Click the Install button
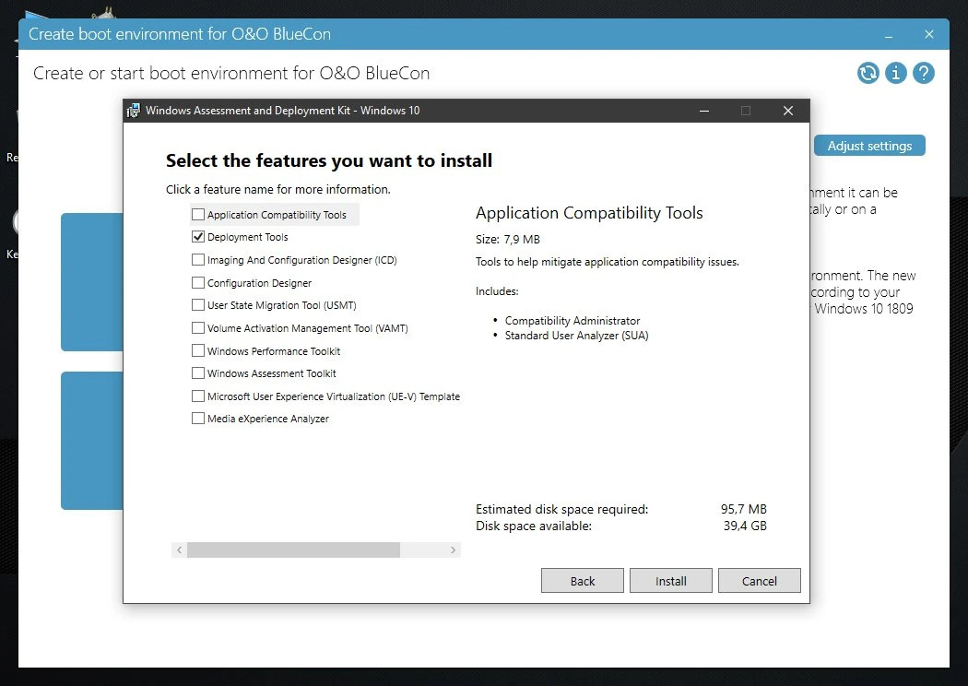Viewport: 968px width, 686px height. 670,580
